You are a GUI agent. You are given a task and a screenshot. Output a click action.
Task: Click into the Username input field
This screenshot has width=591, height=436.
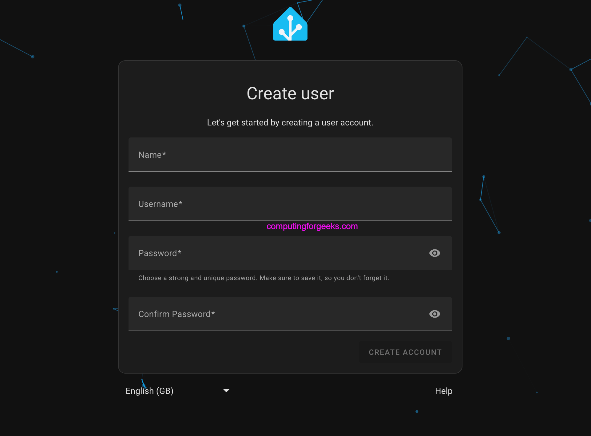pyautogui.click(x=290, y=204)
